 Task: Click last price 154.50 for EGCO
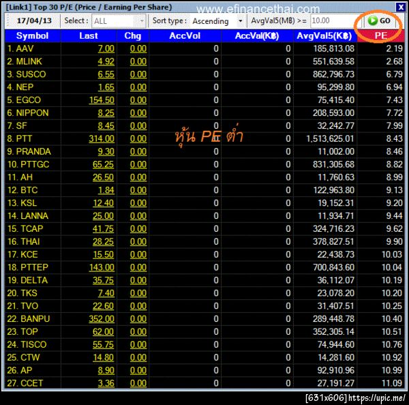coord(102,100)
